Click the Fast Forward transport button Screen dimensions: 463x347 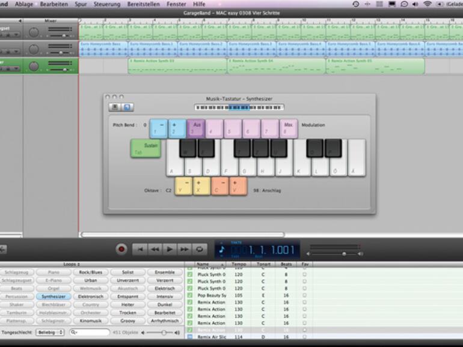click(184, 249)
